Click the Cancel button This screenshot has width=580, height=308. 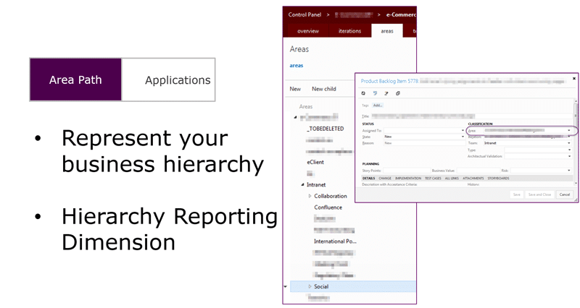coord(565,194)
